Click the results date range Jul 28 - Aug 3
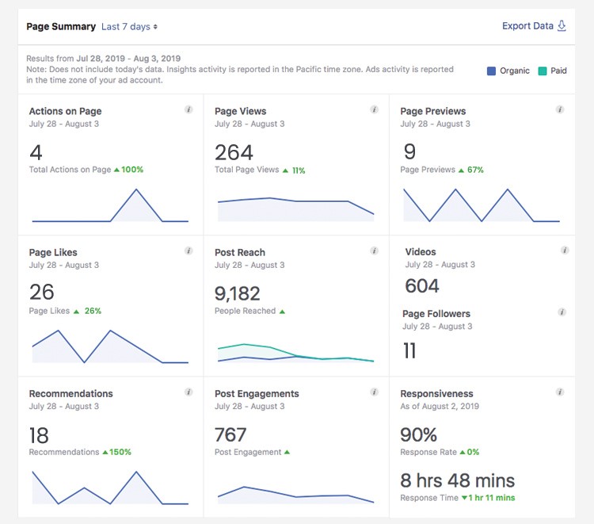Image resolution: width=594 pixels, height=524 pixels. click(128, 59)
